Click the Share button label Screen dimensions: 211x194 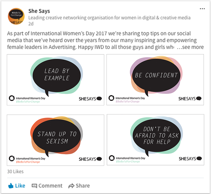83,186
